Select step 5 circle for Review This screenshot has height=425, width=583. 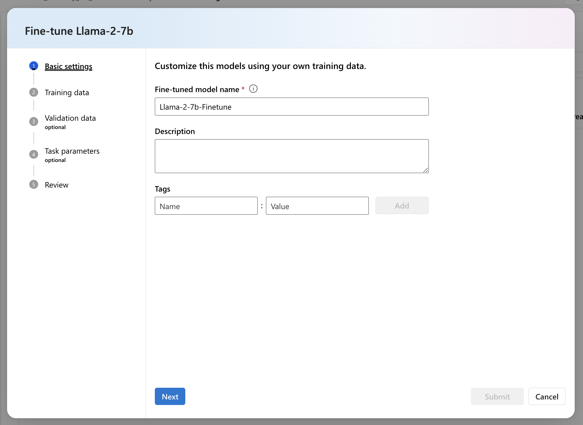(34, 184)
